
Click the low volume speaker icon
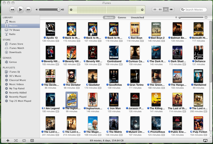pyautogui.click(x=36, y=10)
